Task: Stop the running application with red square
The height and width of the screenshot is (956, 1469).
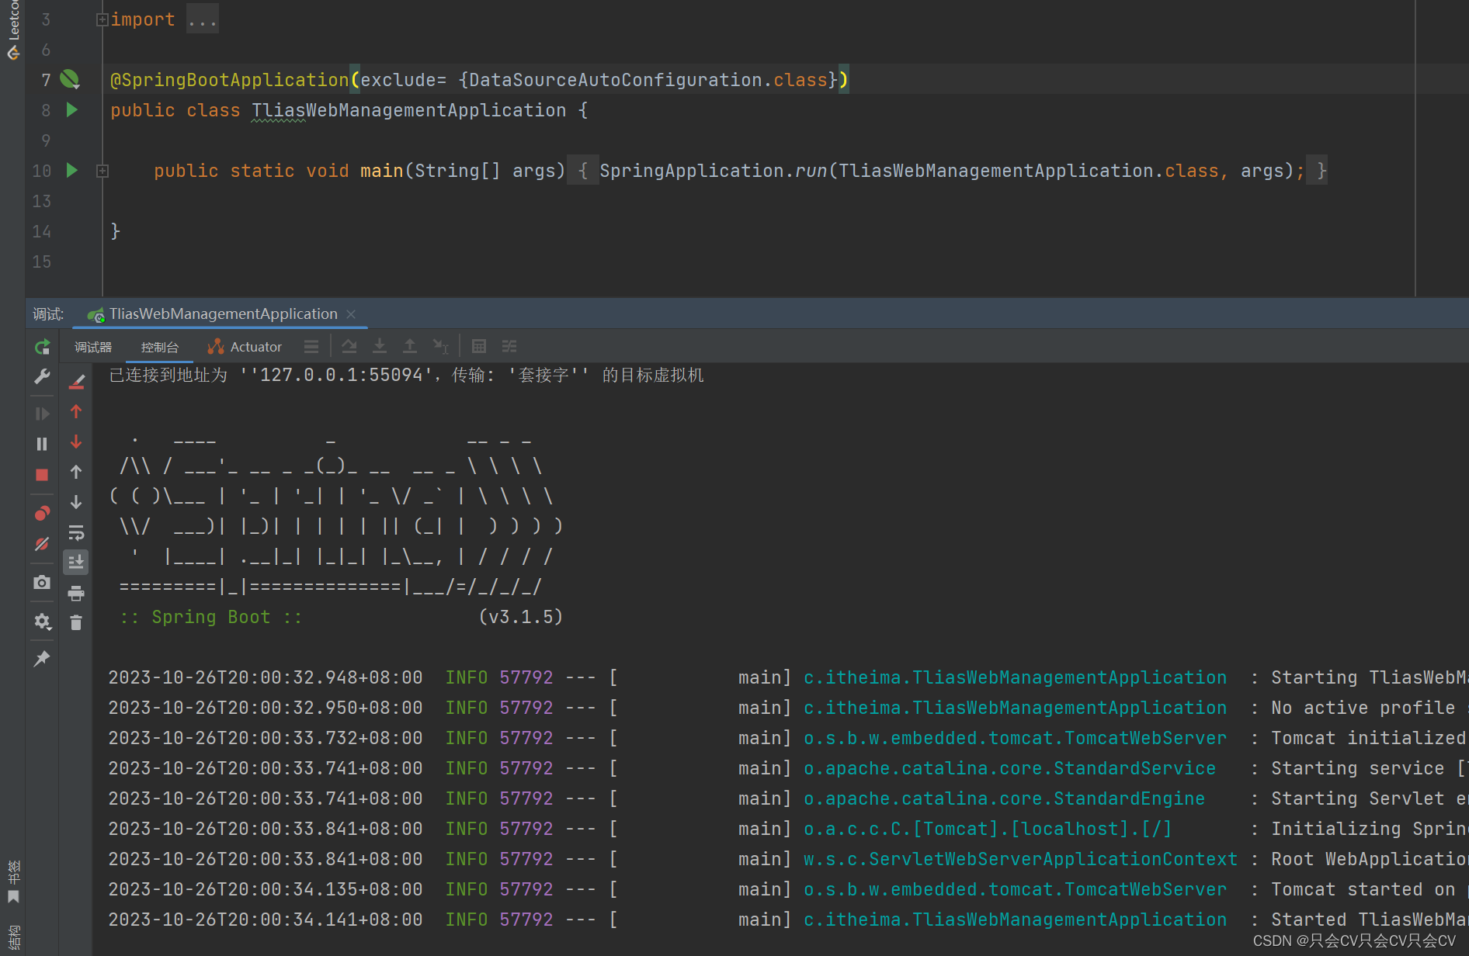Action: [42, 475]
